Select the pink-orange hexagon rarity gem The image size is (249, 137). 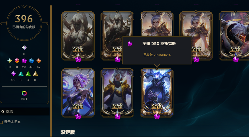pyautogui.click(x=17, y=61)
